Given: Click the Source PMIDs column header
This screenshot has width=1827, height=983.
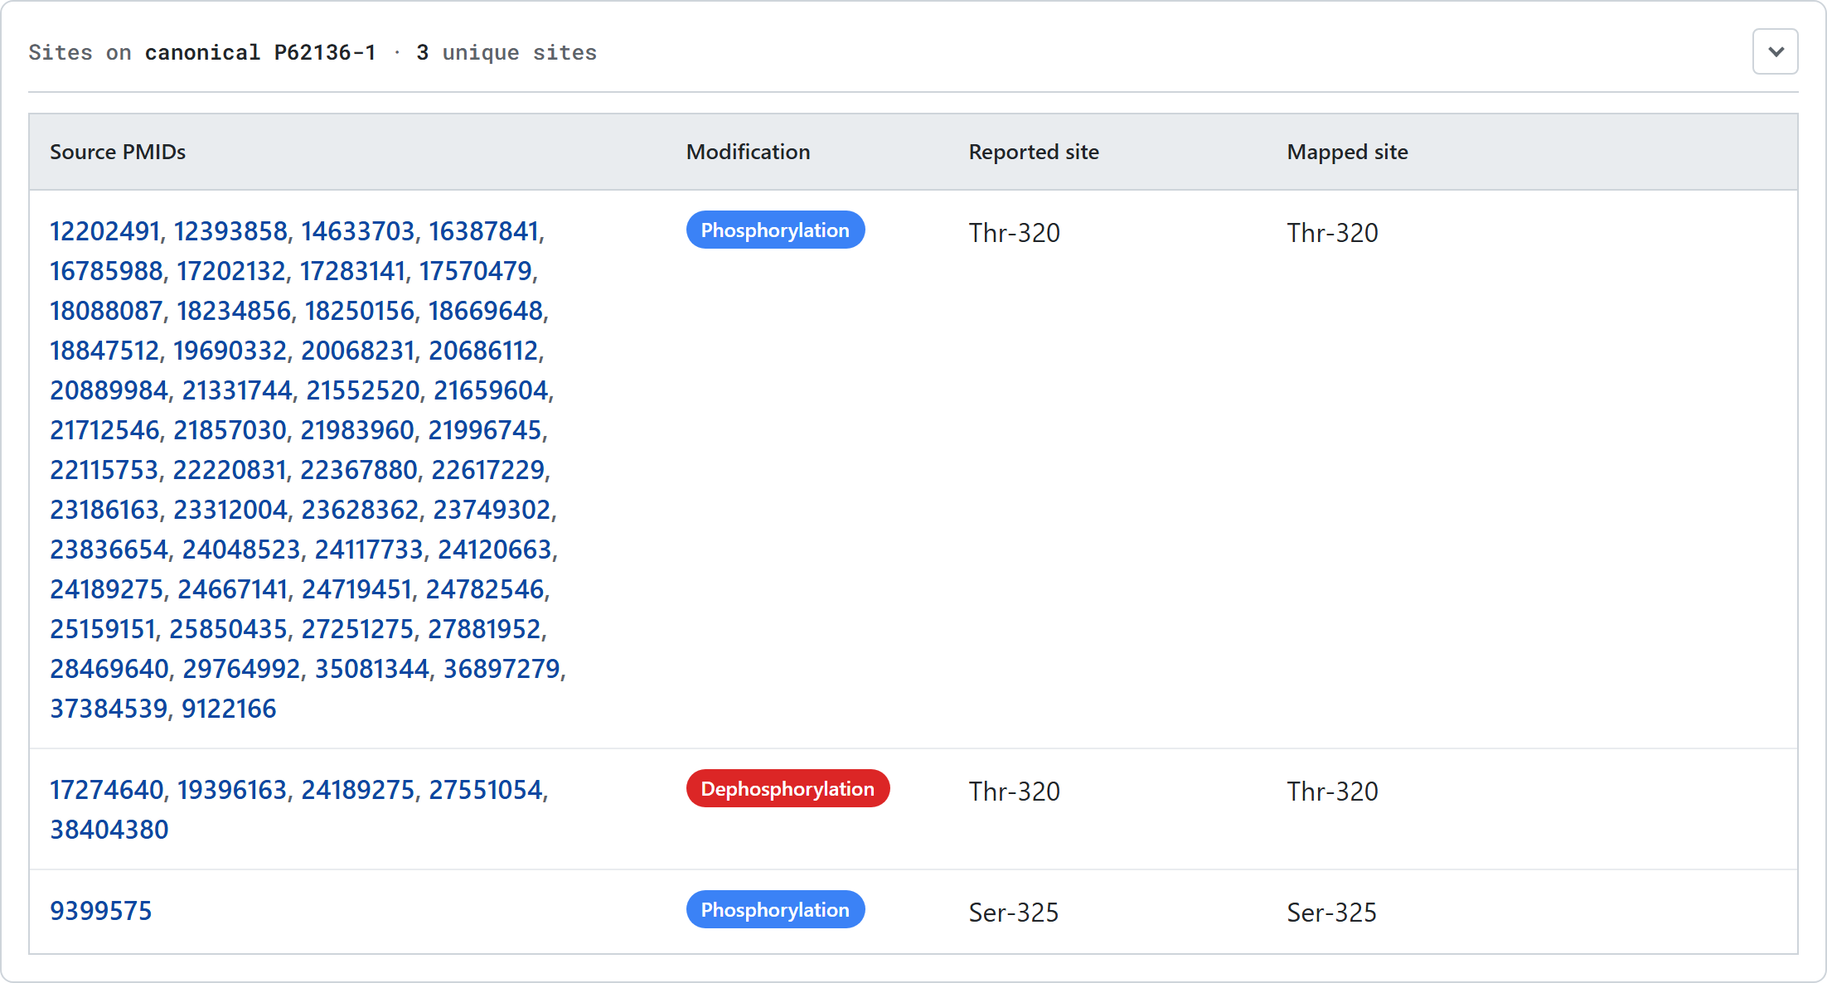Looking at the screenshot, I should tap(118, 153).
